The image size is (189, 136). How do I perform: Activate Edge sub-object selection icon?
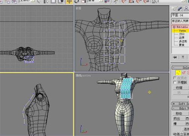pos(184,73)
